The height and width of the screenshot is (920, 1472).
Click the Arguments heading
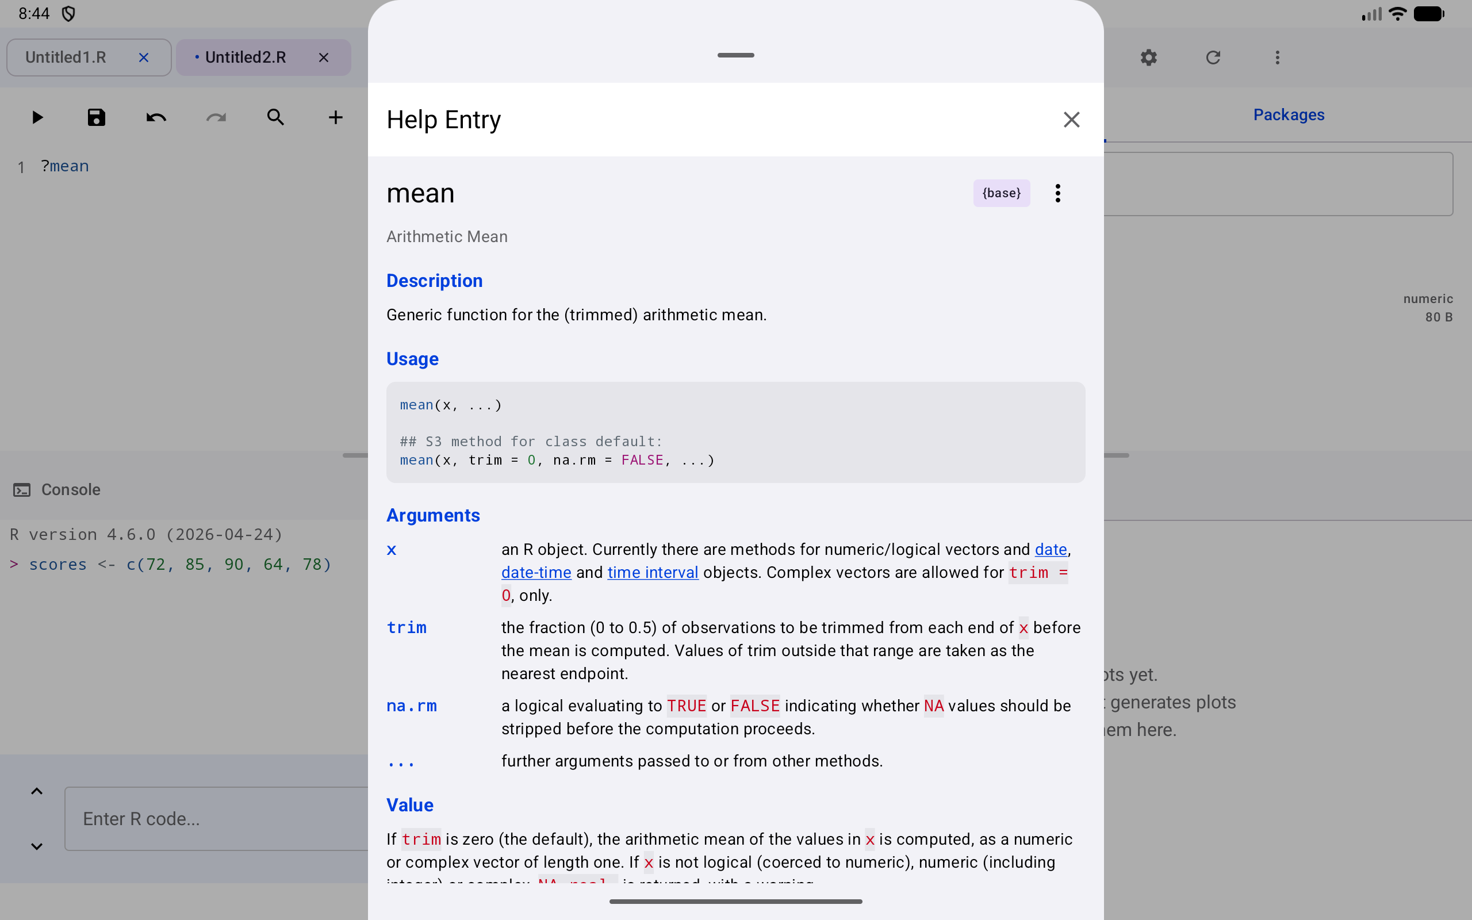coord(433,515)
